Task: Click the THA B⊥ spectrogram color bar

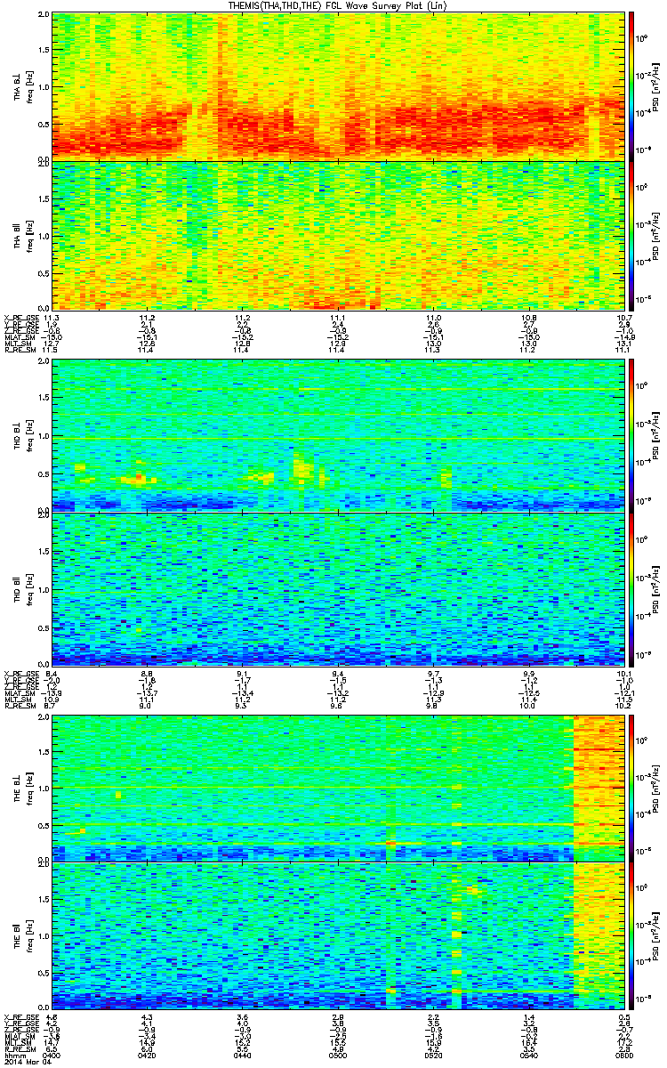Action: click(x=632, y=85)
